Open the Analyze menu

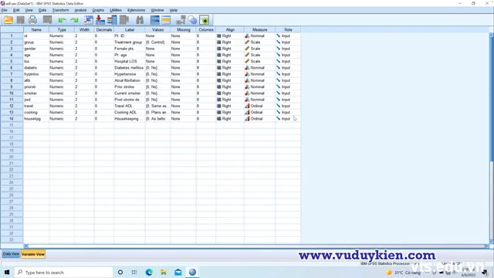(80, 10)
